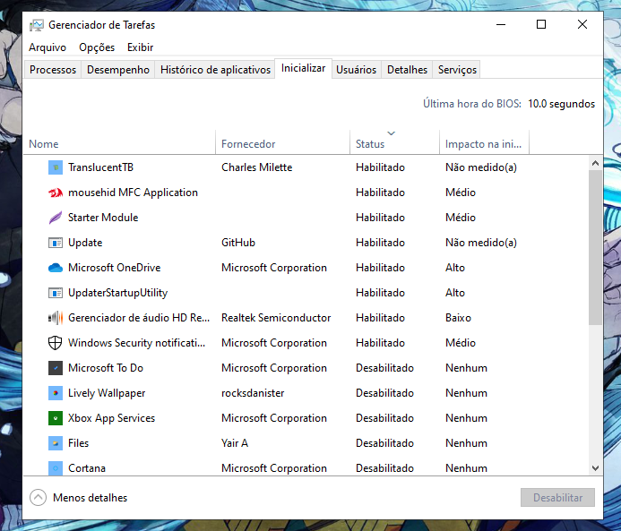
Task: Maximize the Gerenciador de Tarefas window
Action: point(541,24)
